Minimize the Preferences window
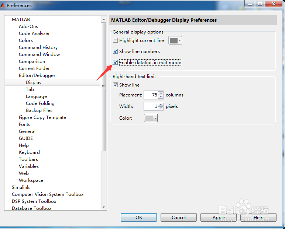This screenshot has width=285, height=229. coord(250,4)
